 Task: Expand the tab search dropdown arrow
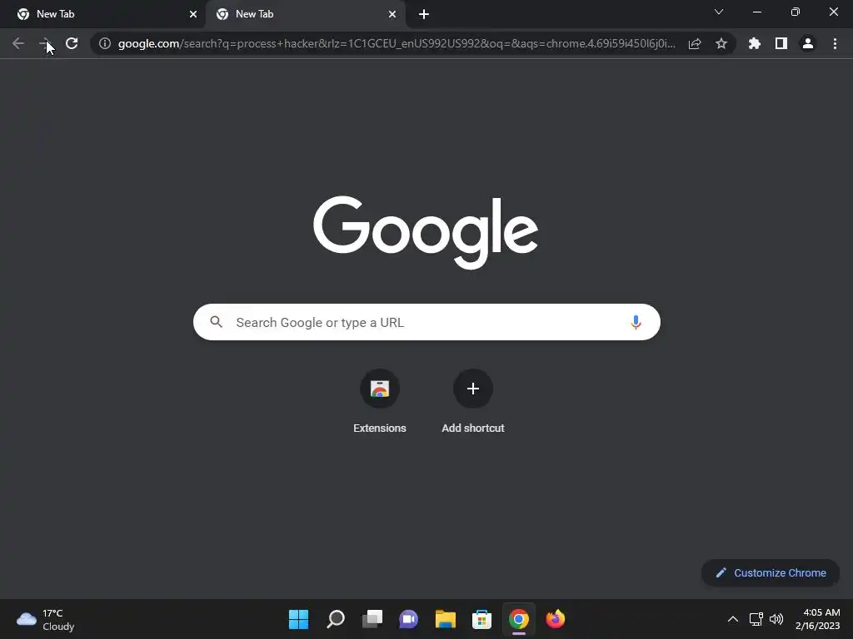[719, 12]
